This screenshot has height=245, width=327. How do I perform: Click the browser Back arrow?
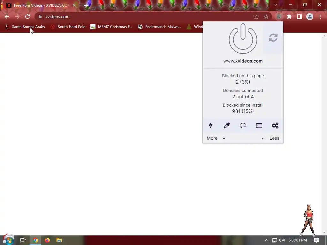click(7, 17)
